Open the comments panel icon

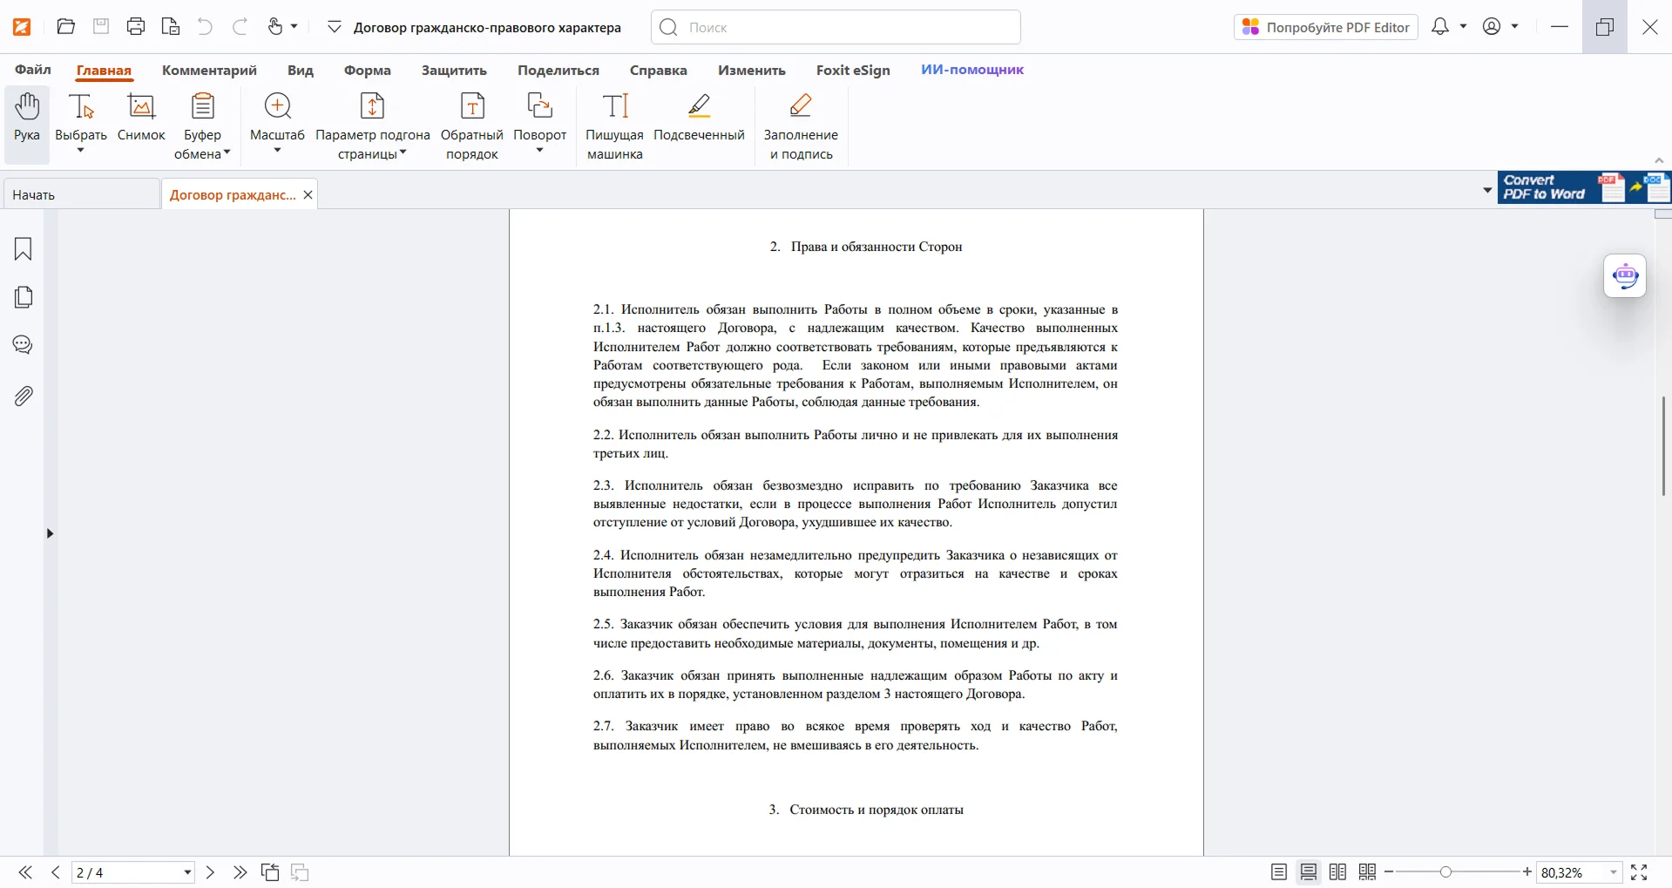pos(24,345)
